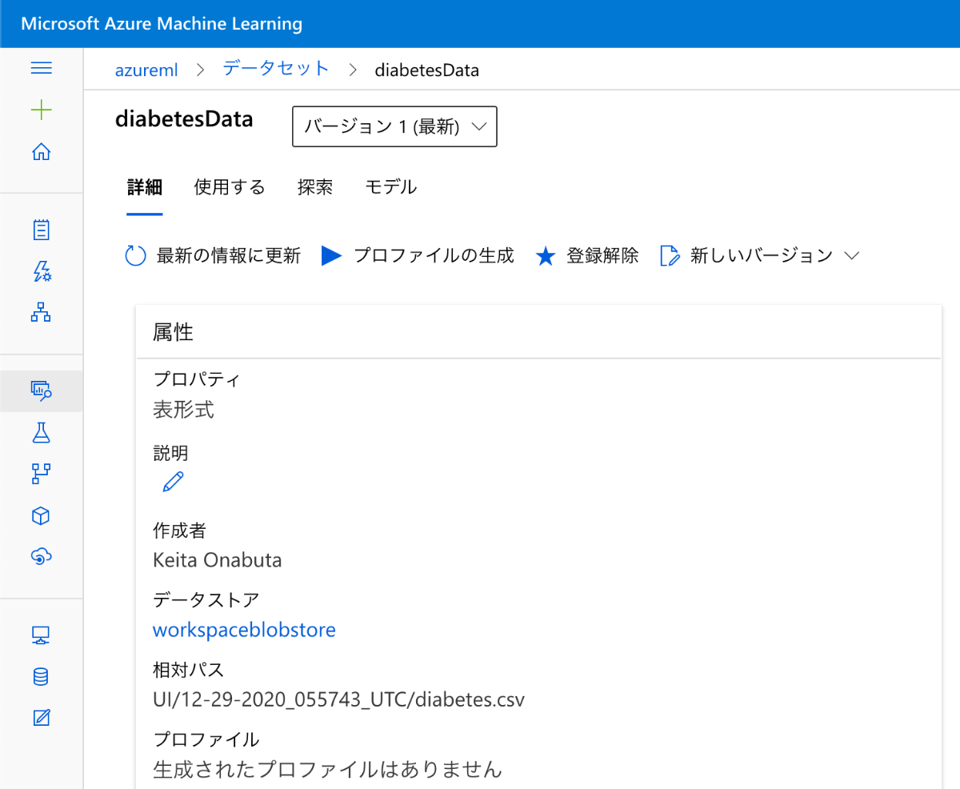
Task: Click 最新の情報に更新 button label
Action: pyautogui.click(x=229, y=256)
